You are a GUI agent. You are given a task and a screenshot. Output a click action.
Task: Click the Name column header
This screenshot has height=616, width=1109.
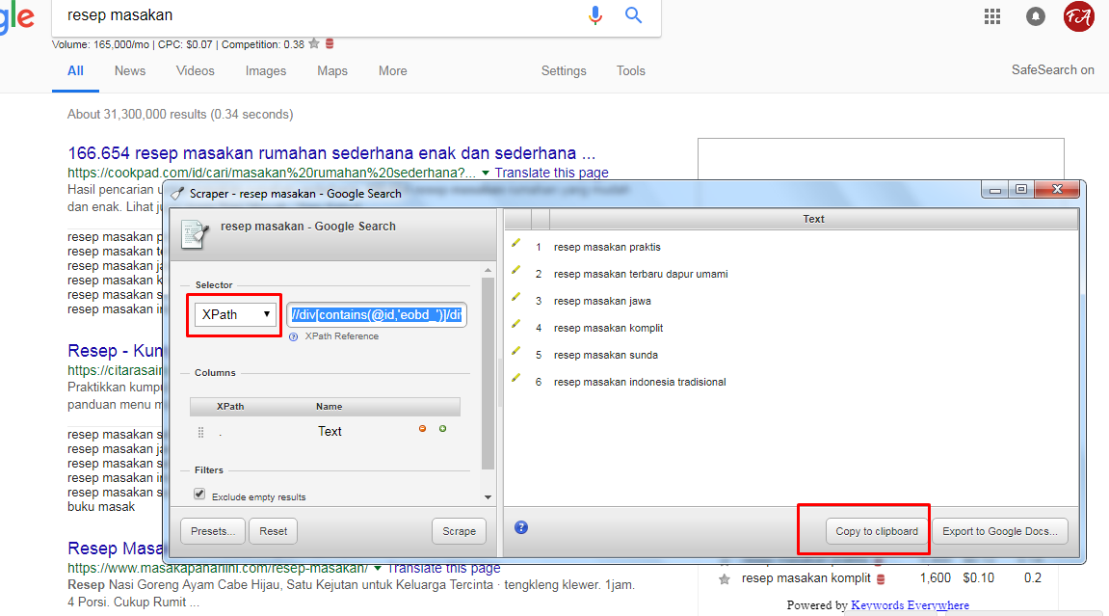pos(329,407)
